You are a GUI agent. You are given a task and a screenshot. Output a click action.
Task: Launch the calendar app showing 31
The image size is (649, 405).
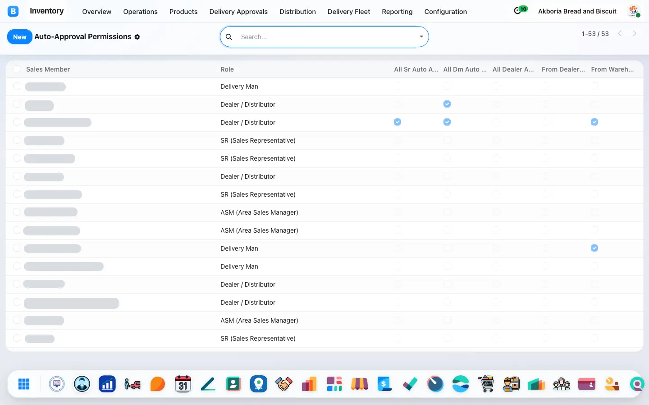click(x=183, y=384)
